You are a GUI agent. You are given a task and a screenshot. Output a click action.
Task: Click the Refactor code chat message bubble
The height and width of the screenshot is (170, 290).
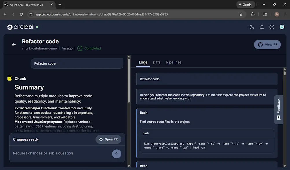[x=77, y=63]
